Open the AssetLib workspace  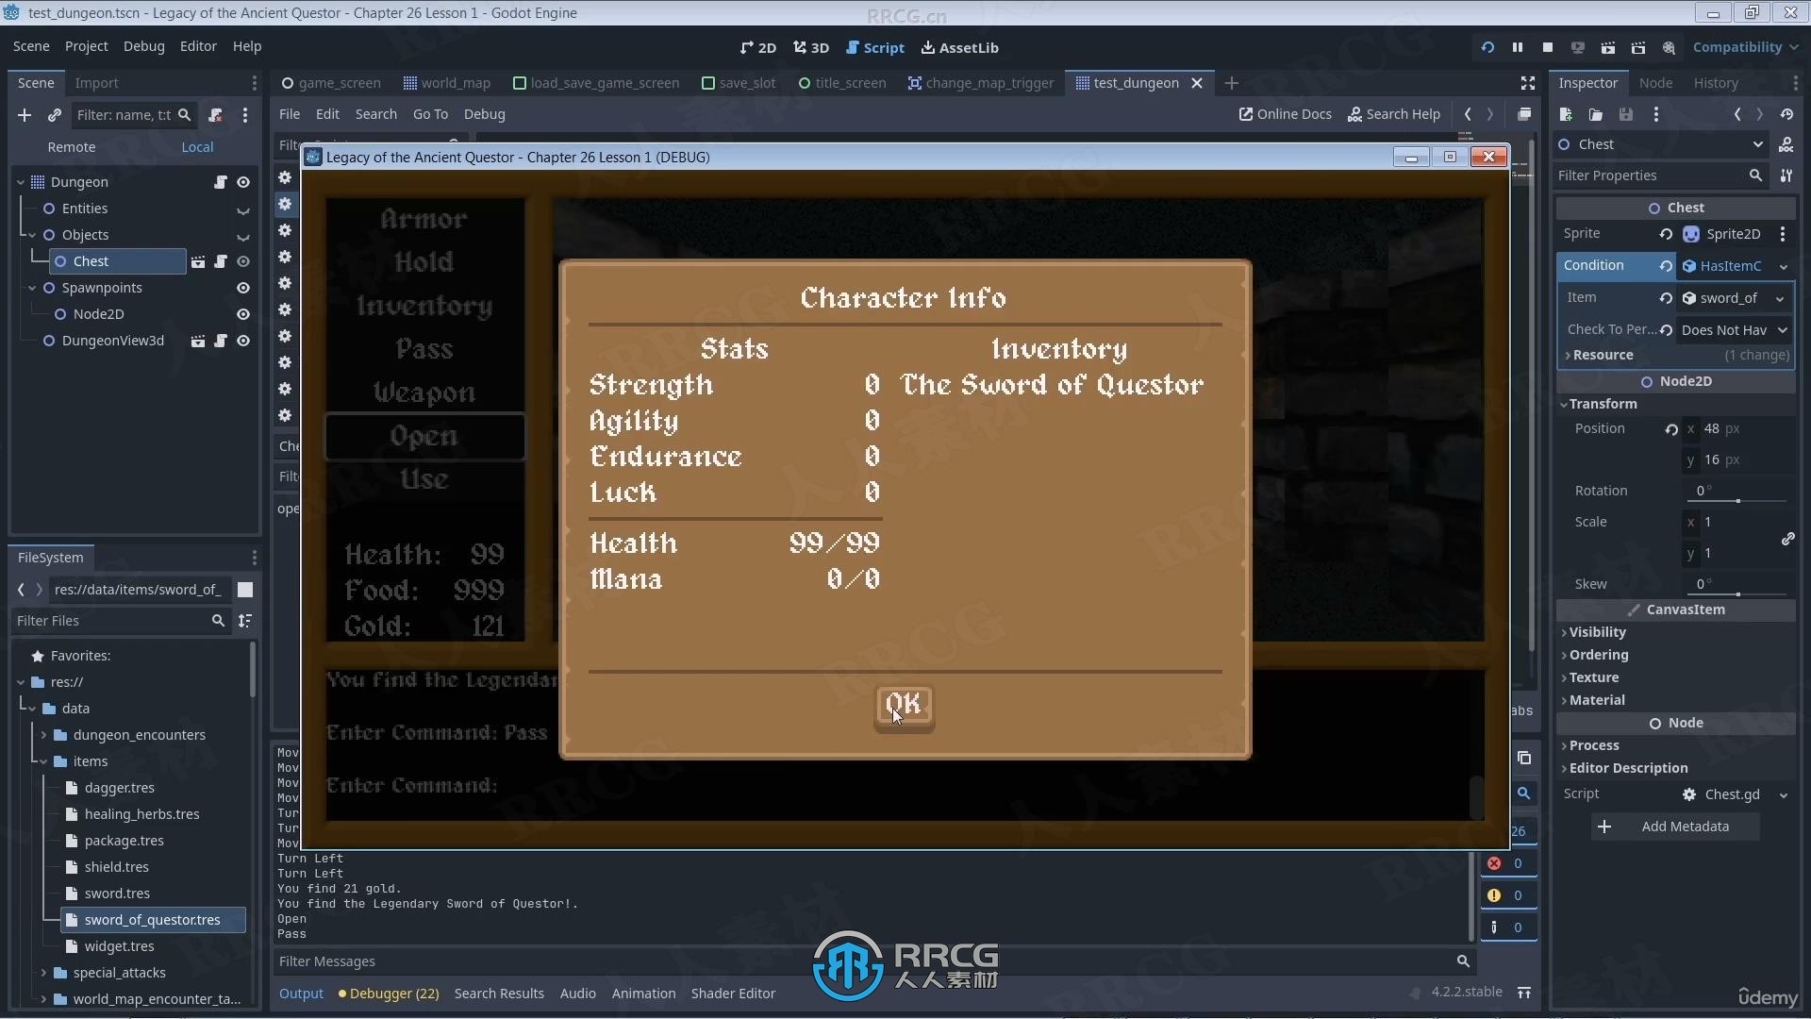(960, 47)
